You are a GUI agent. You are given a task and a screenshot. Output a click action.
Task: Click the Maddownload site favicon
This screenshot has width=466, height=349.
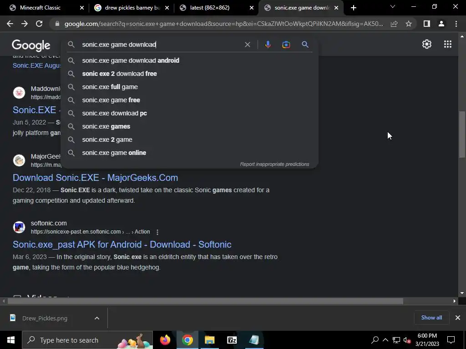(19, 93)
